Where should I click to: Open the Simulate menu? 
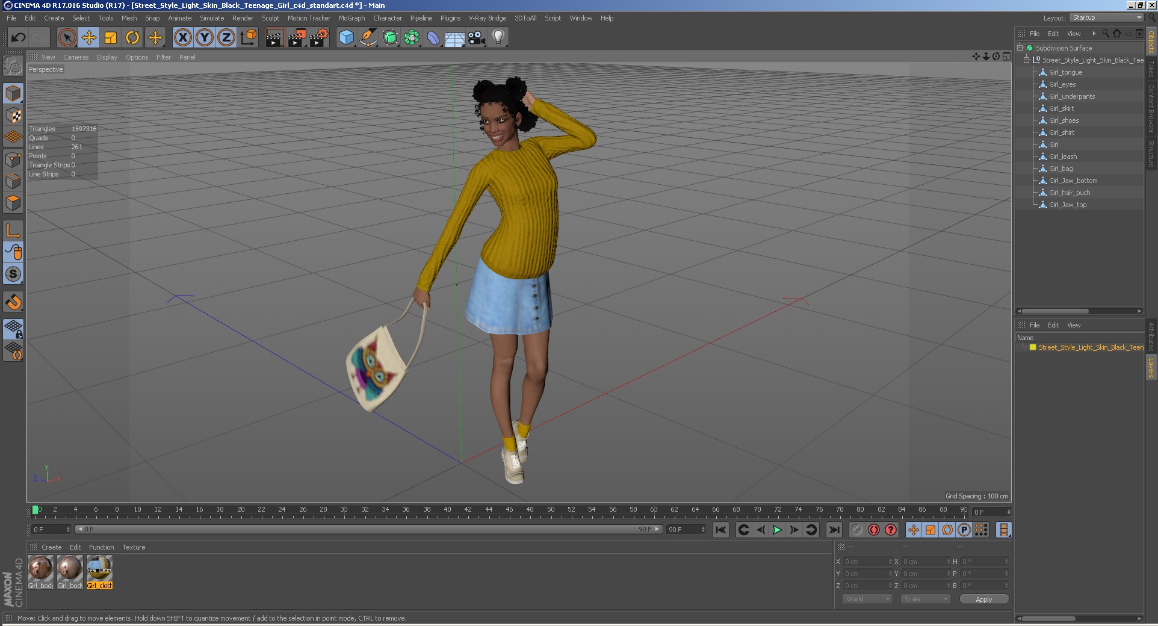212,18
